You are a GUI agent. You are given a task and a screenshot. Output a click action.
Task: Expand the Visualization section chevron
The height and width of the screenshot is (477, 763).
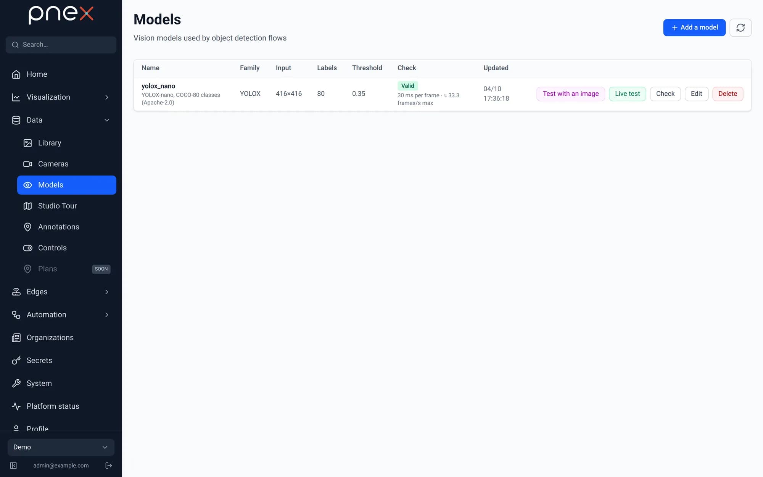(x=107, y=97)
